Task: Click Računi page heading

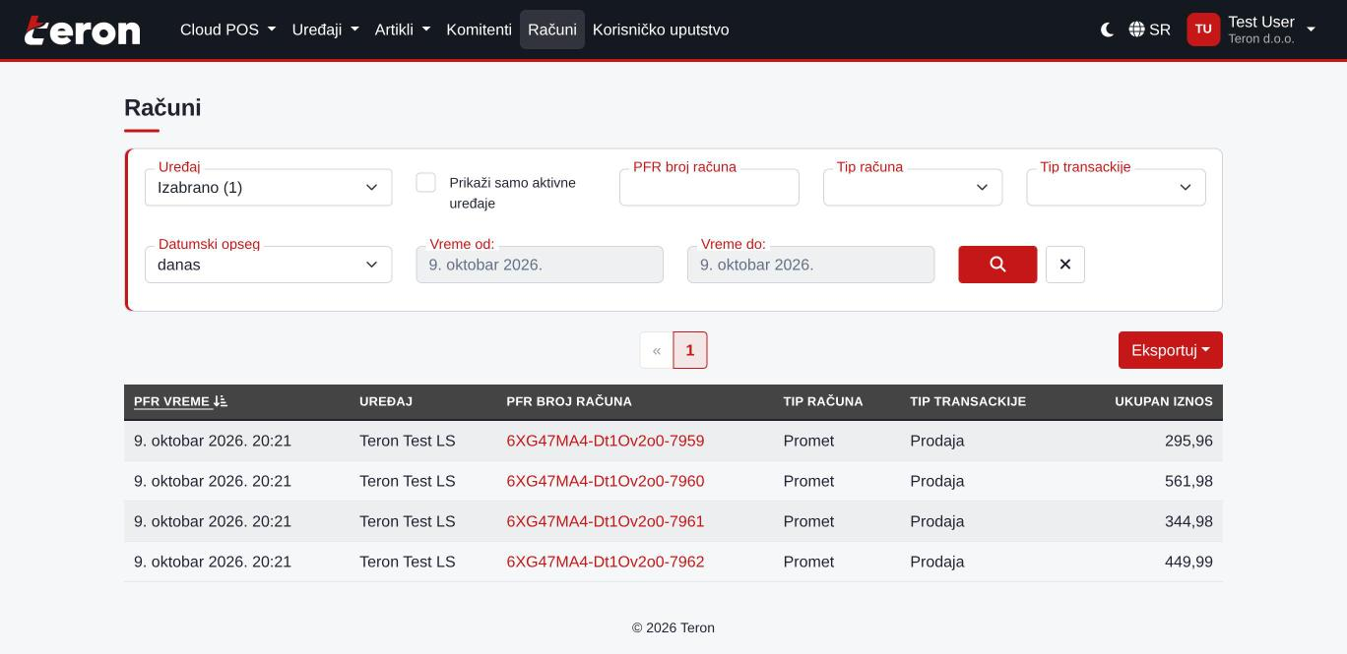Action: coord(162,107)
